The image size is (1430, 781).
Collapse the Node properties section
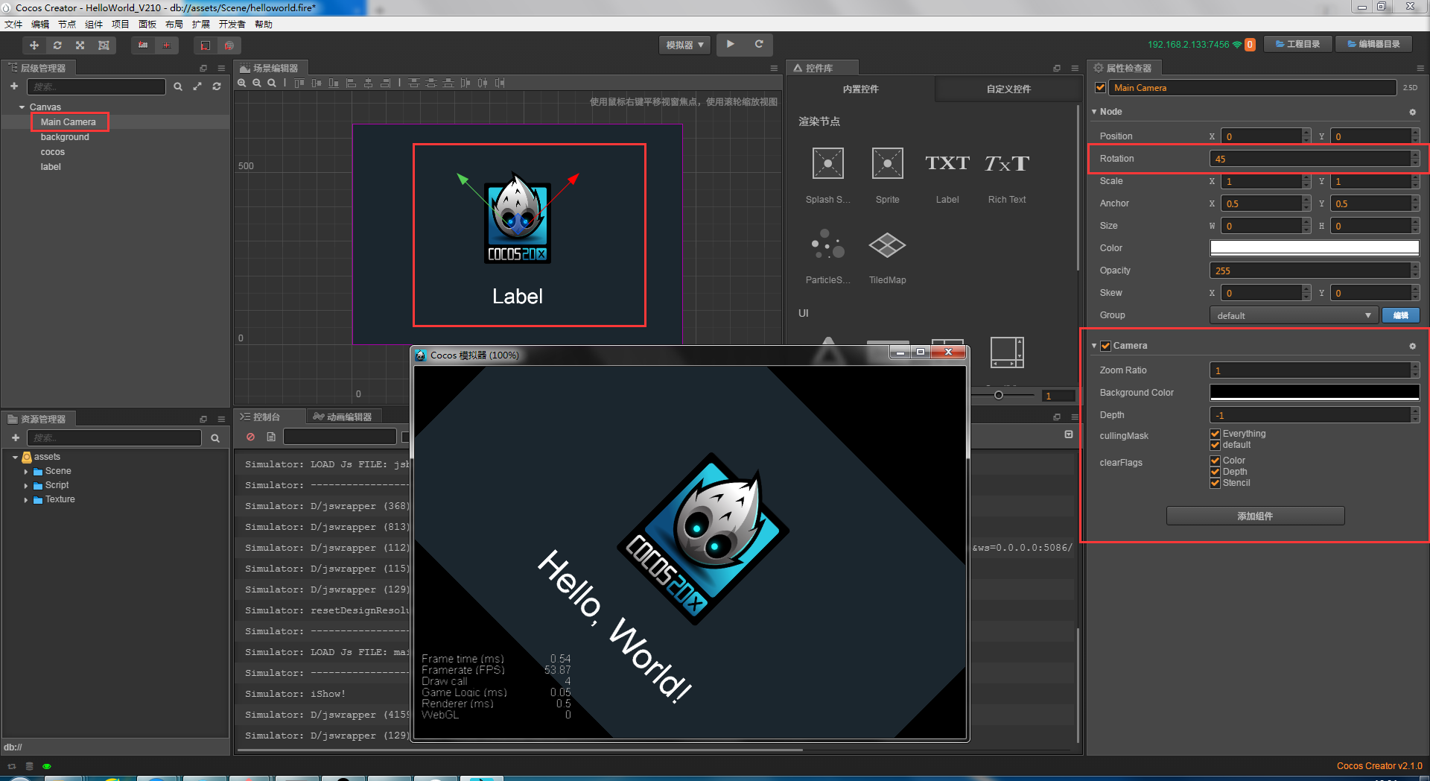coord(1094,112)
